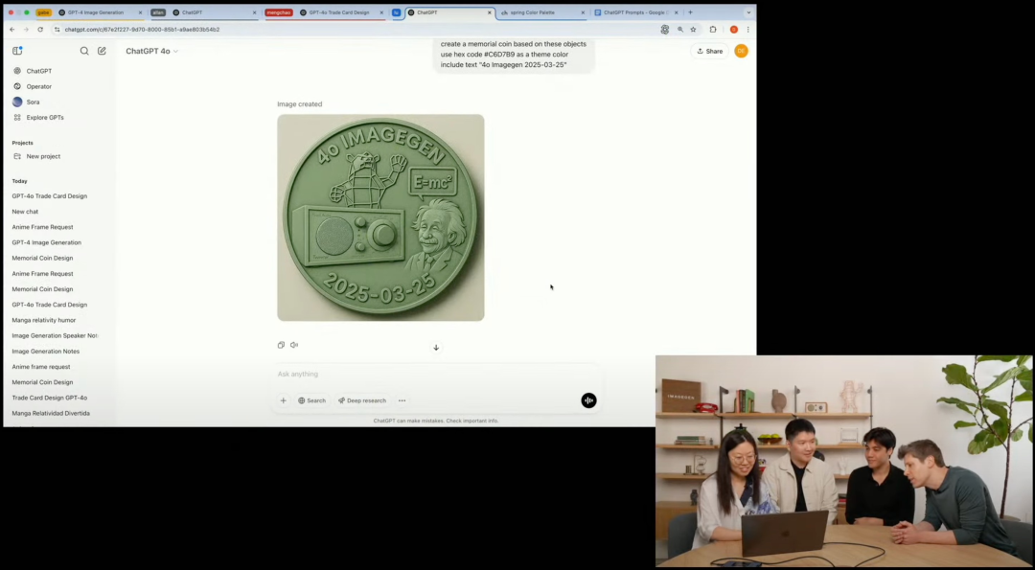The width and height of the screenshot is (1035, 570).
Task: Switch to the 'ChatGPT Prompts - Google' tab
Action: [635, 12]
